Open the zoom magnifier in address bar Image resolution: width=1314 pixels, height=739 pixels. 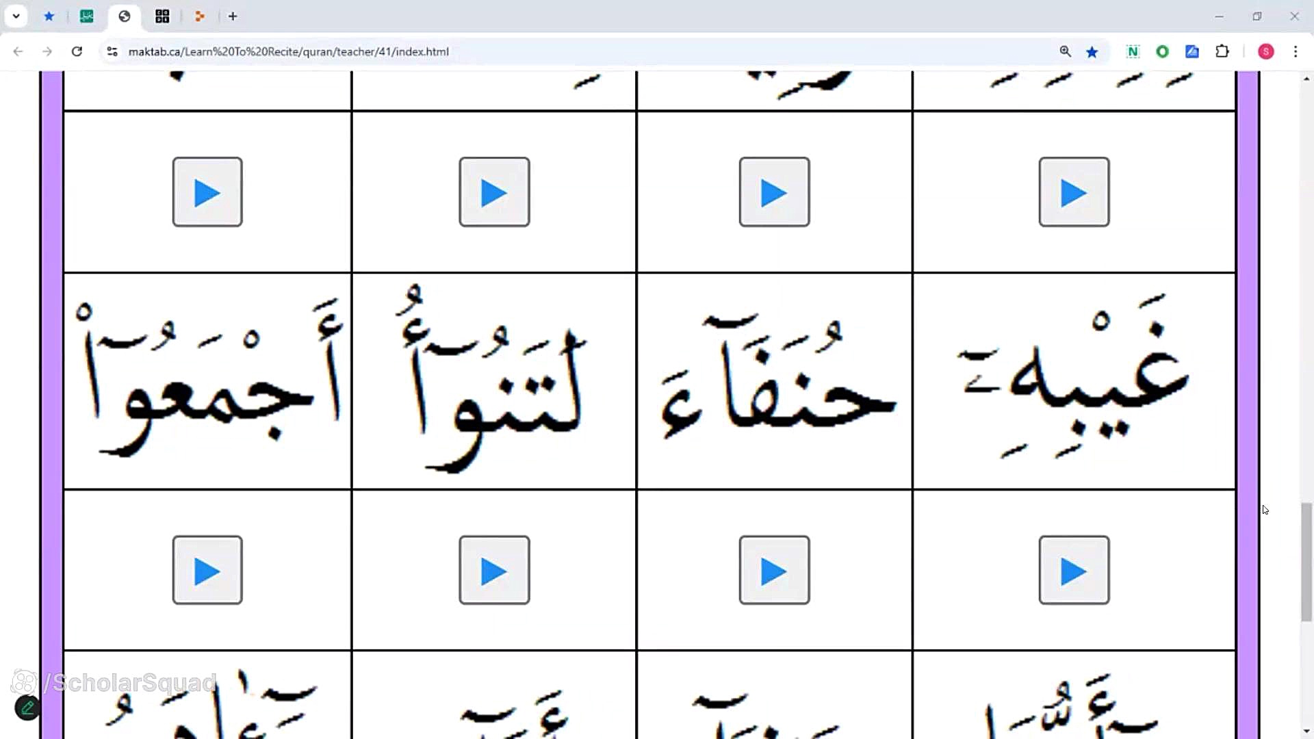point(1065,51)
